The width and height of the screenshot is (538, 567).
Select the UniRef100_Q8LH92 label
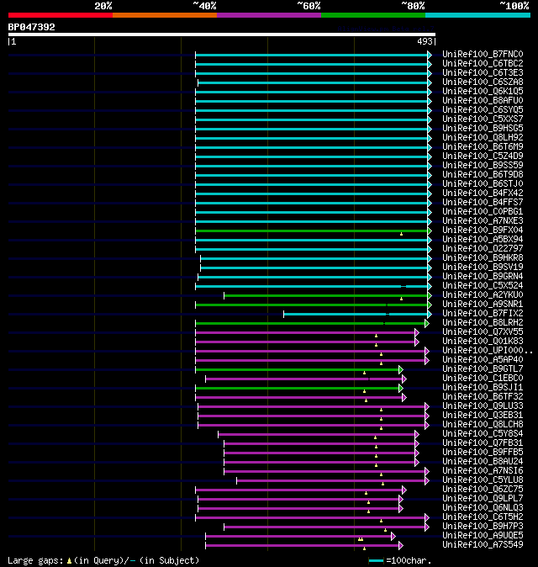click(483, 137)
